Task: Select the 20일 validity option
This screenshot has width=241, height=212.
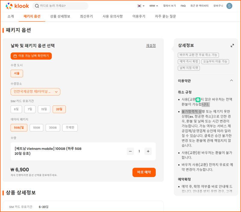Action: (x=59, y=109)
